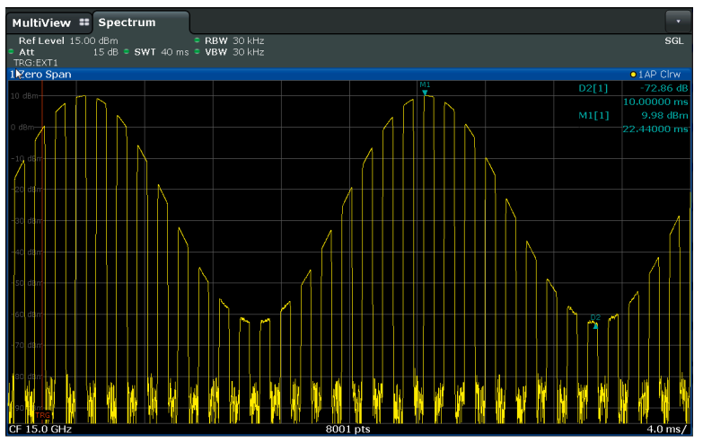Click the 8001 pts sweep points label
The width and height of the screenshot is (703, 443).
click(349, 430)
